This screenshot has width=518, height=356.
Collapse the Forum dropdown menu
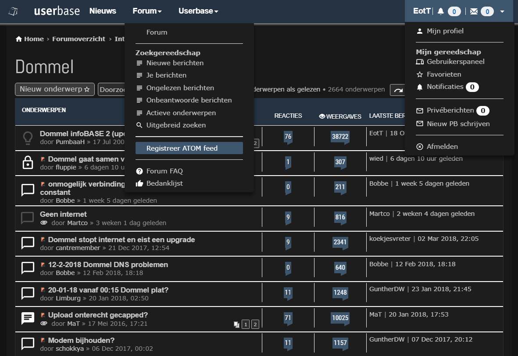147,11
